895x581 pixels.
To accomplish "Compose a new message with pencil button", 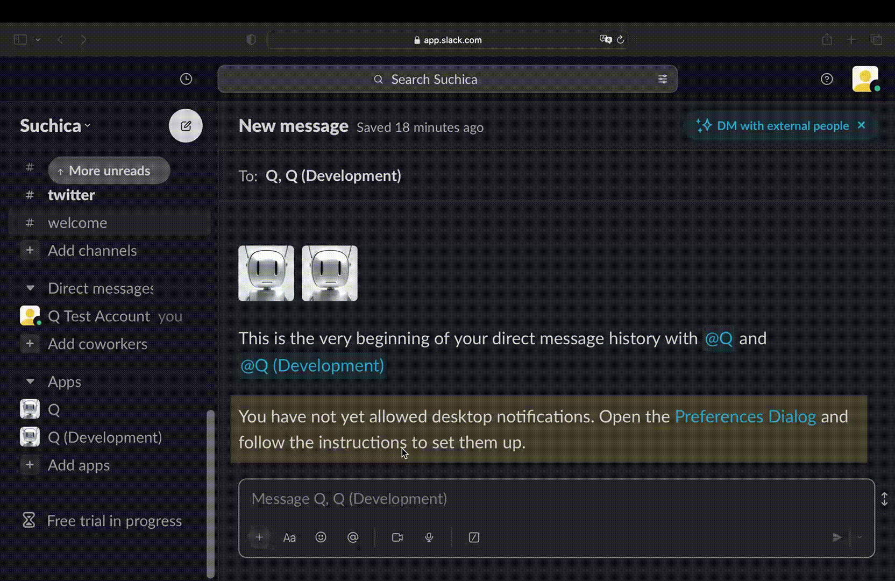I will pos(186,126).
